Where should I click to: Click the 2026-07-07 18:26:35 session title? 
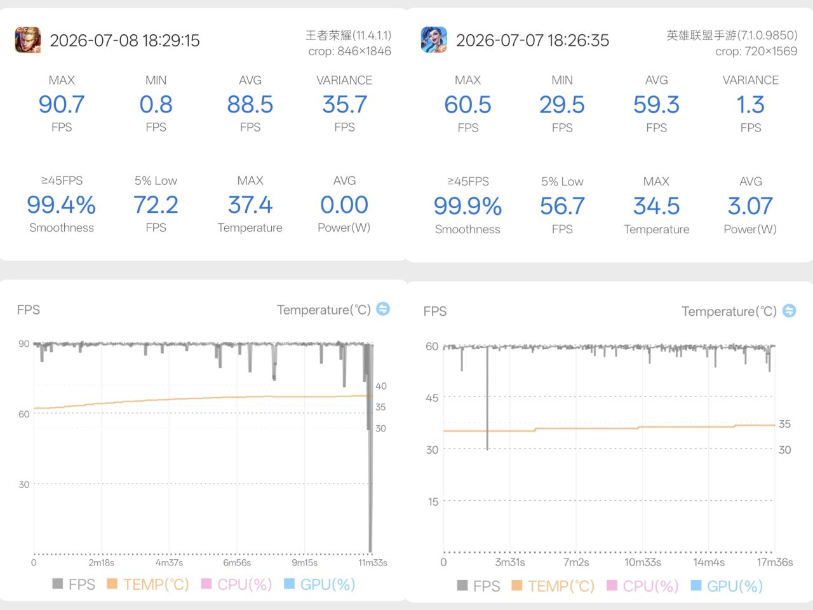pos(532,41)
